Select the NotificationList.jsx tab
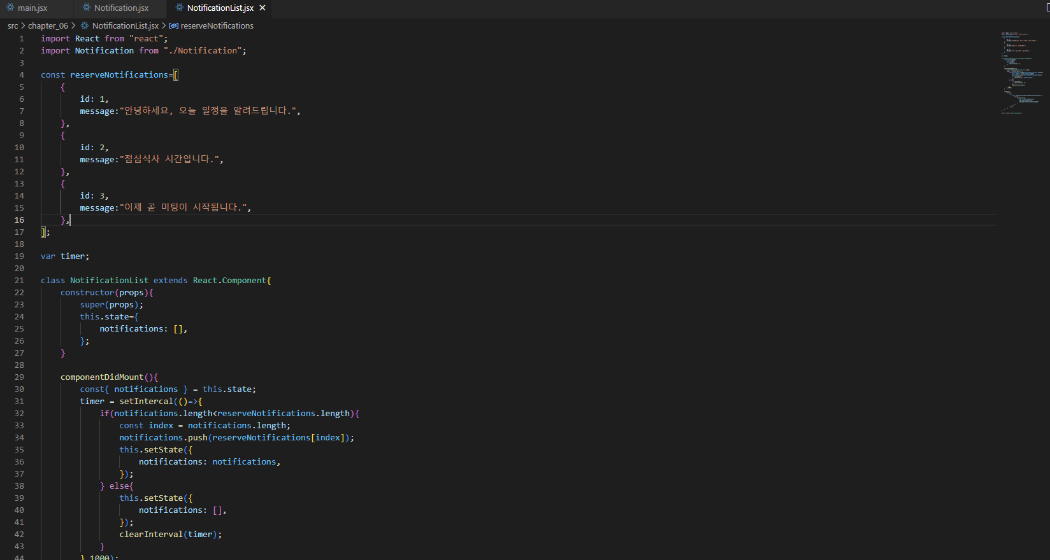The width and height of the screenshot is (1050, 560). [220, 8]
